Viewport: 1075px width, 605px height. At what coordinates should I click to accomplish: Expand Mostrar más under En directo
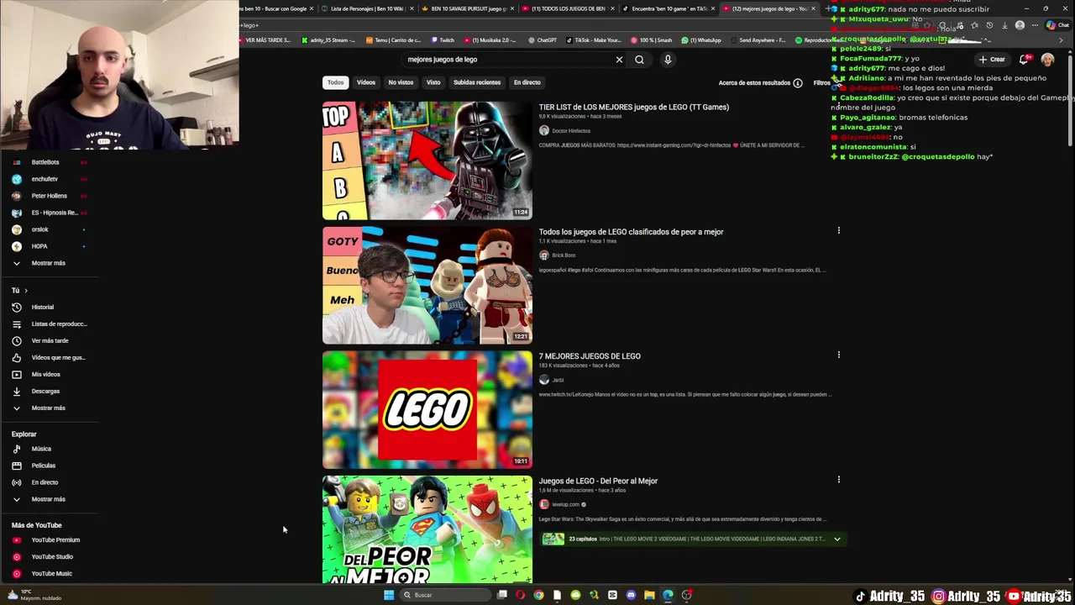click(x=49, y=499)
